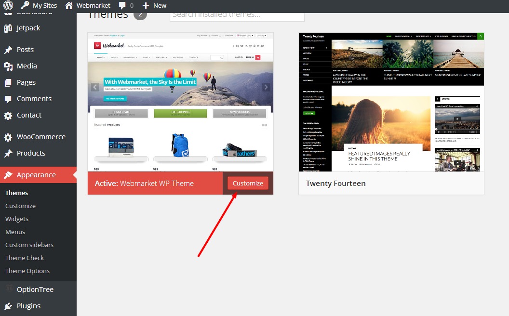Click the Twenty Fourteen theme screenshot
Viewport: 509px width, 316px height.
[x=391, y=102]
